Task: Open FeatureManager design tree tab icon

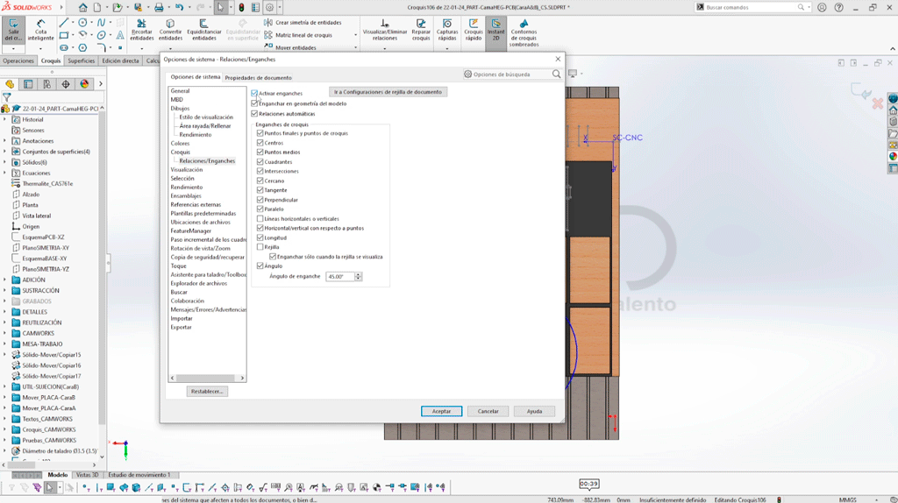Action: click(x=10, y=84)
